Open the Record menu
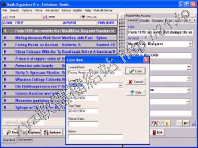Viewport: 198px width, 148px height. coord(66,10)
